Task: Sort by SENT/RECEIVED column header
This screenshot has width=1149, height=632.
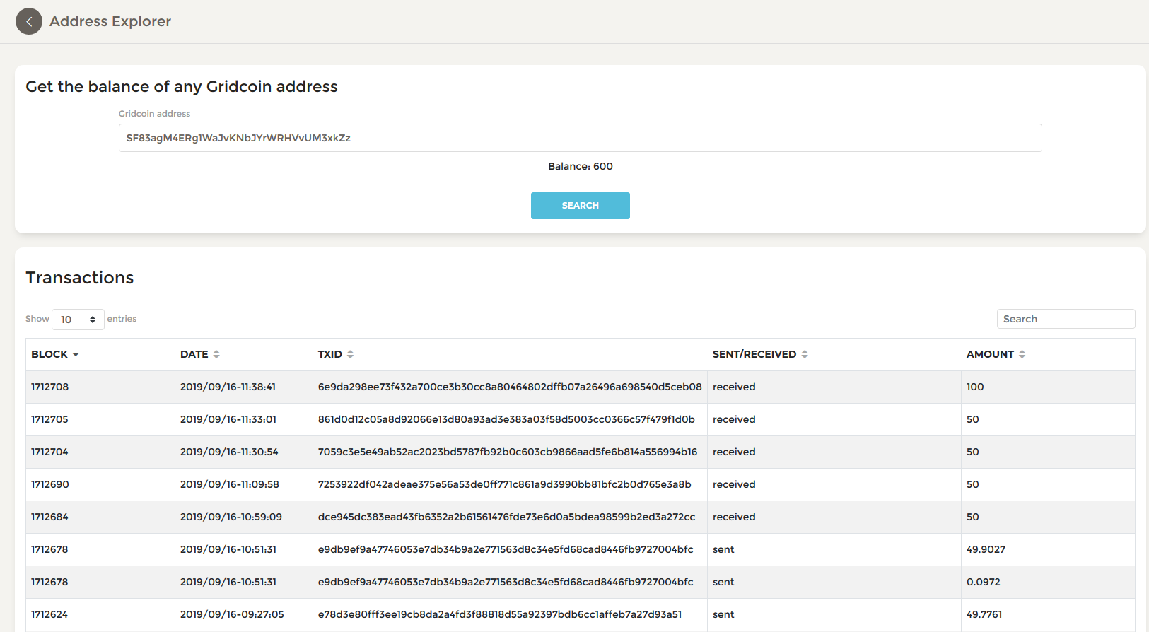Action: (x=760, y=354)
